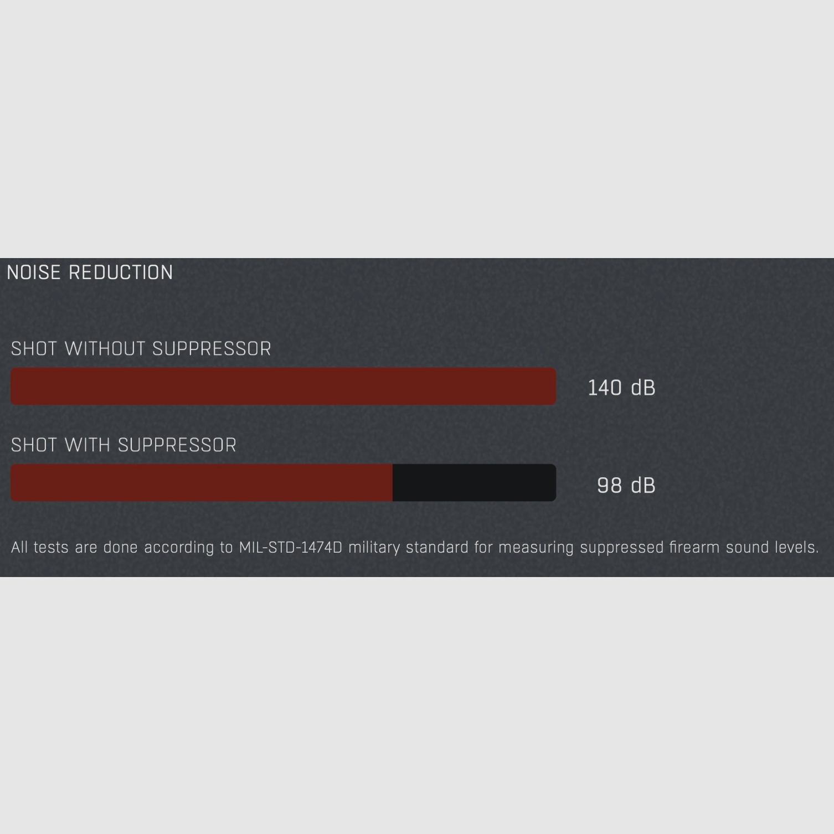Click the red filled part of suppressed bar
The height and width of the screenshot is (834, 834).
tap(202, 483)
